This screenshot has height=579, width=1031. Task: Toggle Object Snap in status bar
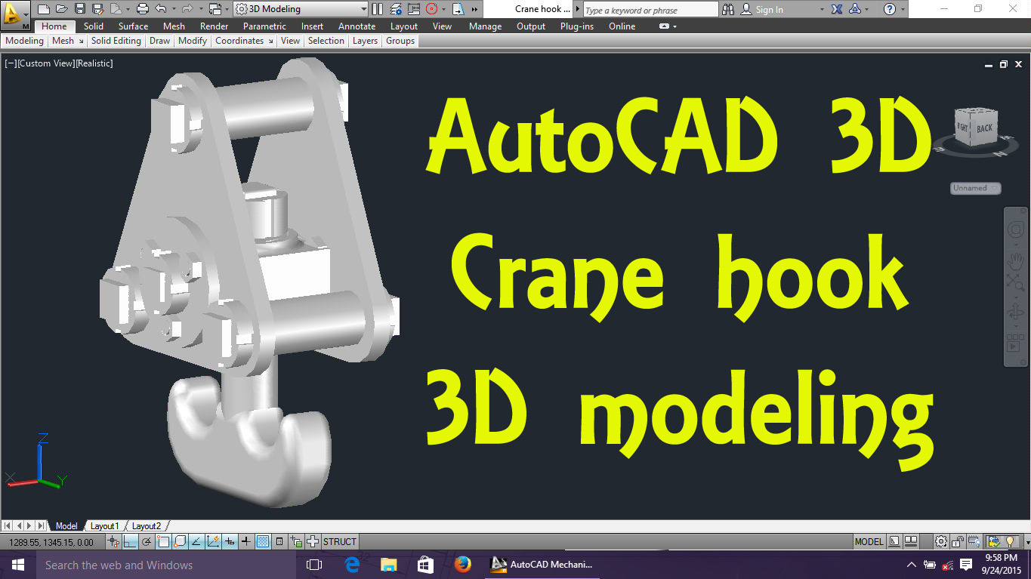[163, 541]
